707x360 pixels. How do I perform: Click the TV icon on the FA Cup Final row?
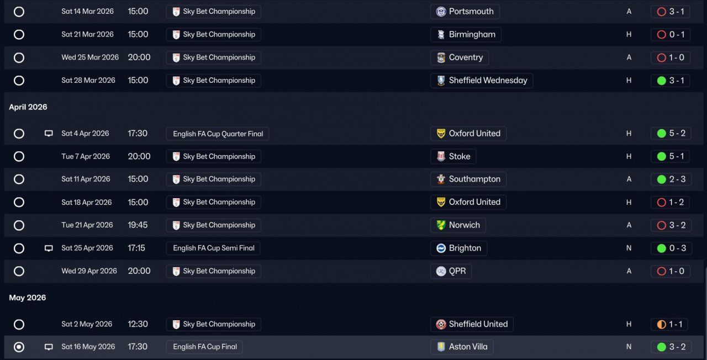(x=49, y=347)
